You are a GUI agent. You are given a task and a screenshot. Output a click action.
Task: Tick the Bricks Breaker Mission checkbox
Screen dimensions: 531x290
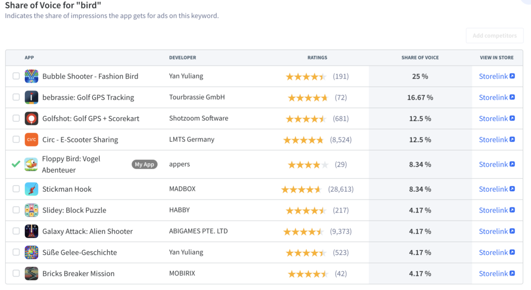(x=16, y=273)
